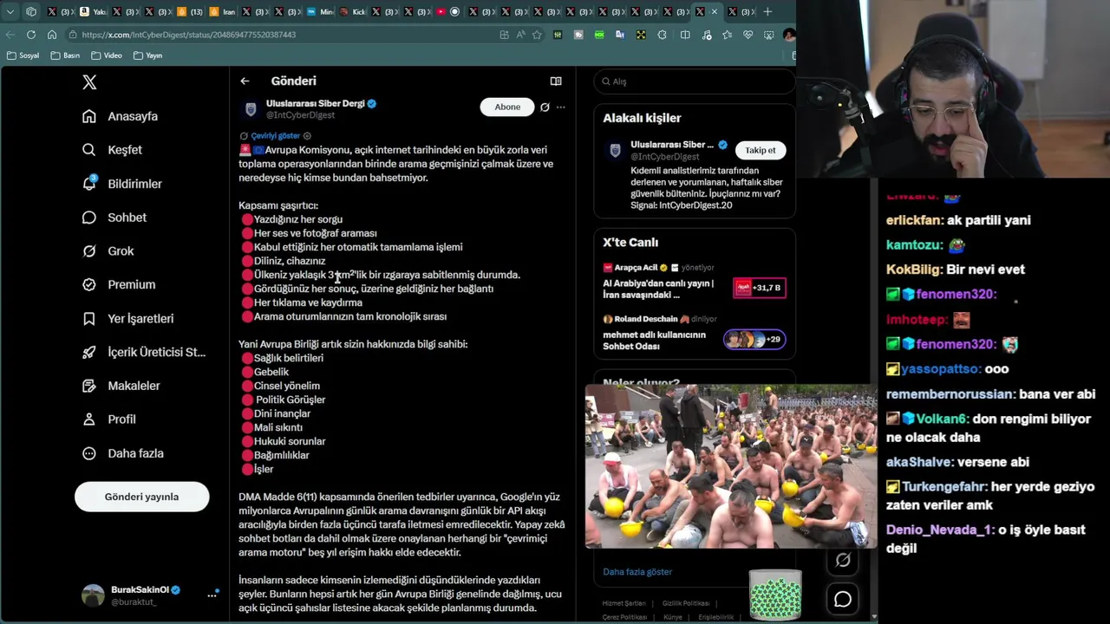
Task: Open BurakSakinOl account menu dots
Action: (x=212, y=595)
